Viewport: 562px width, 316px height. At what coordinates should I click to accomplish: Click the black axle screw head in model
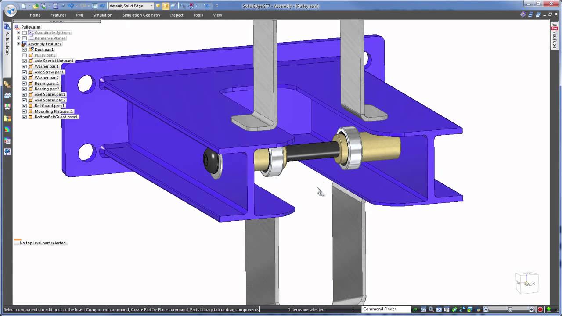coord(211,161)
